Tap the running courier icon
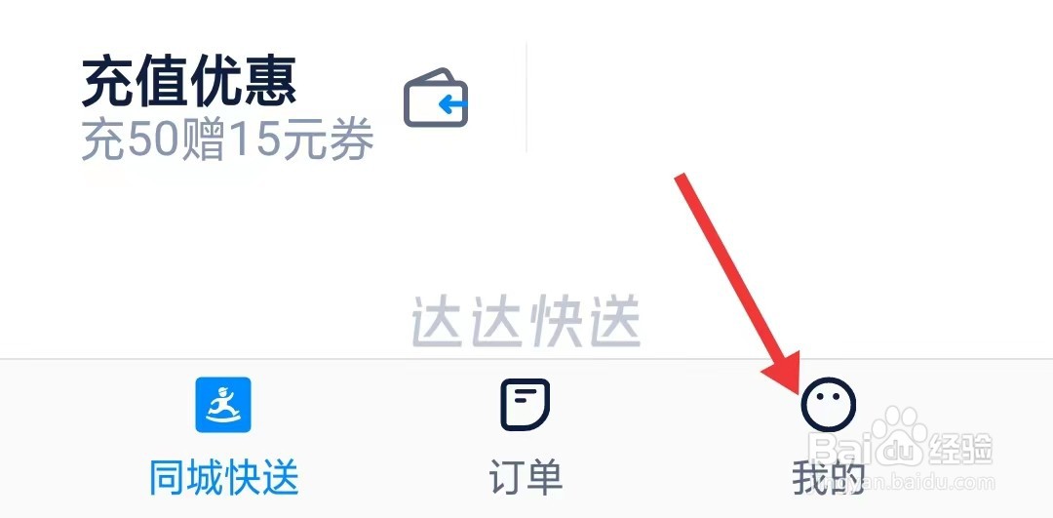 coord(223,405)
